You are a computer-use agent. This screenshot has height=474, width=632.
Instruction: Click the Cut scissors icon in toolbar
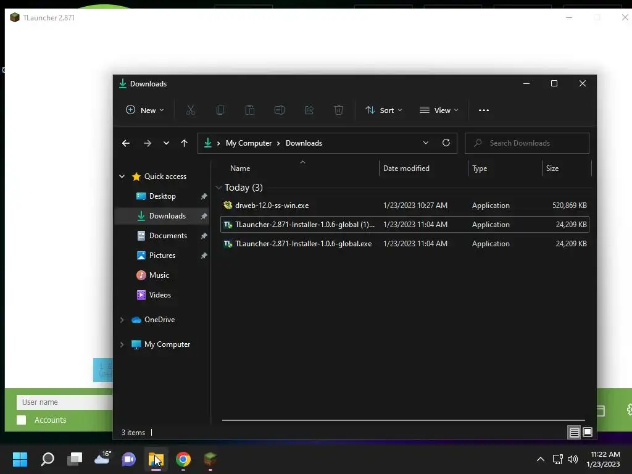point(191,110)
